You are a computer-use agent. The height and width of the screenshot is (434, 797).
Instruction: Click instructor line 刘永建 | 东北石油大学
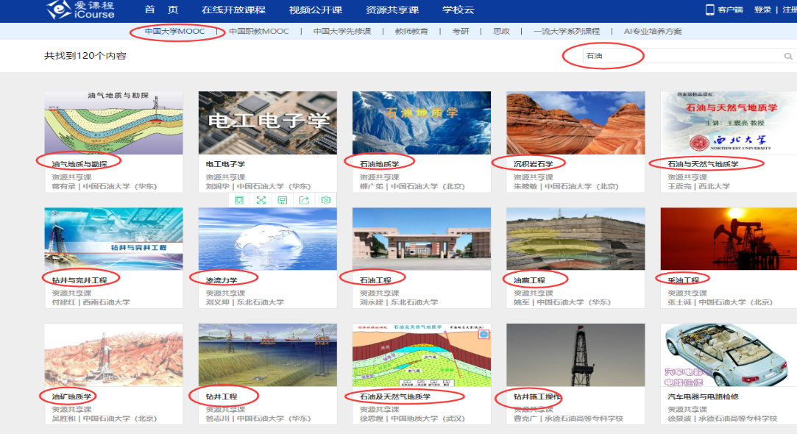[x=399, y=302]
